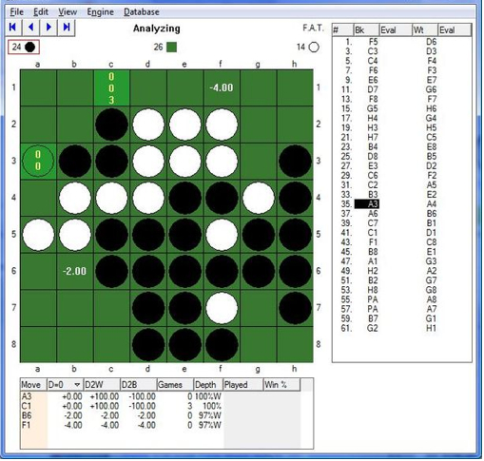Open the Engine menu
This screenshot has width=484, height=461.
coord(100,12)
